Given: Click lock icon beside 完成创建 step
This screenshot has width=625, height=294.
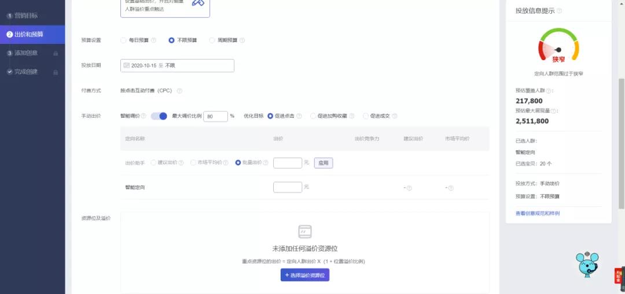Looking at the screenshot, I should [56, 72].
